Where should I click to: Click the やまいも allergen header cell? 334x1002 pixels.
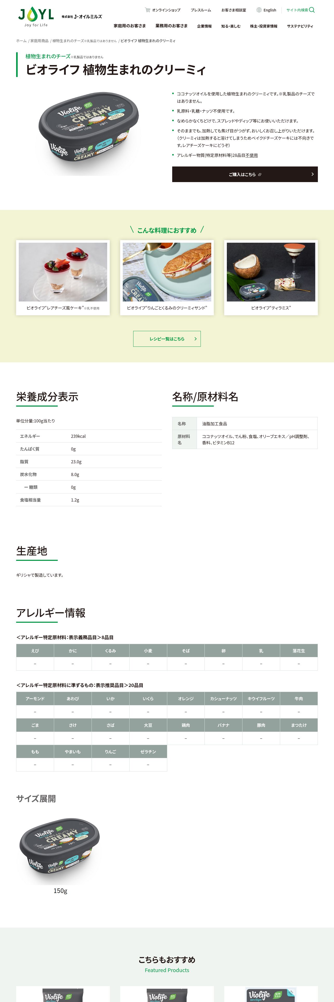click(73, 751)
